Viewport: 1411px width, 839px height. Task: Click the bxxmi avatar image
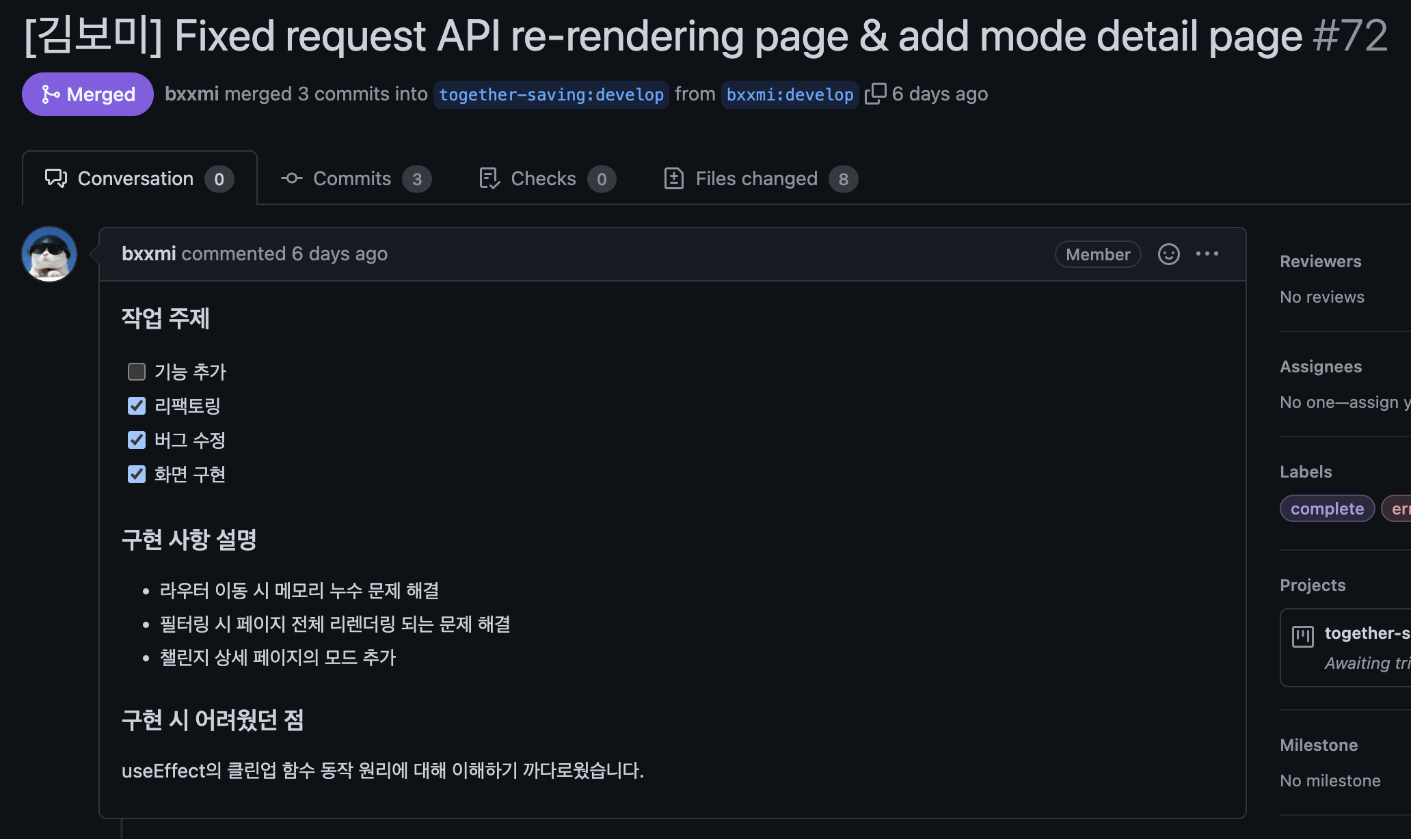pyautogui.click(x=49, y=254)
